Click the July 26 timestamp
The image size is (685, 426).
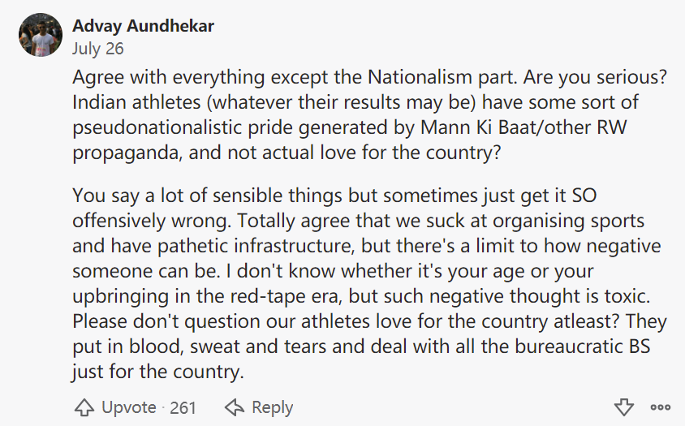coord(98,48)
